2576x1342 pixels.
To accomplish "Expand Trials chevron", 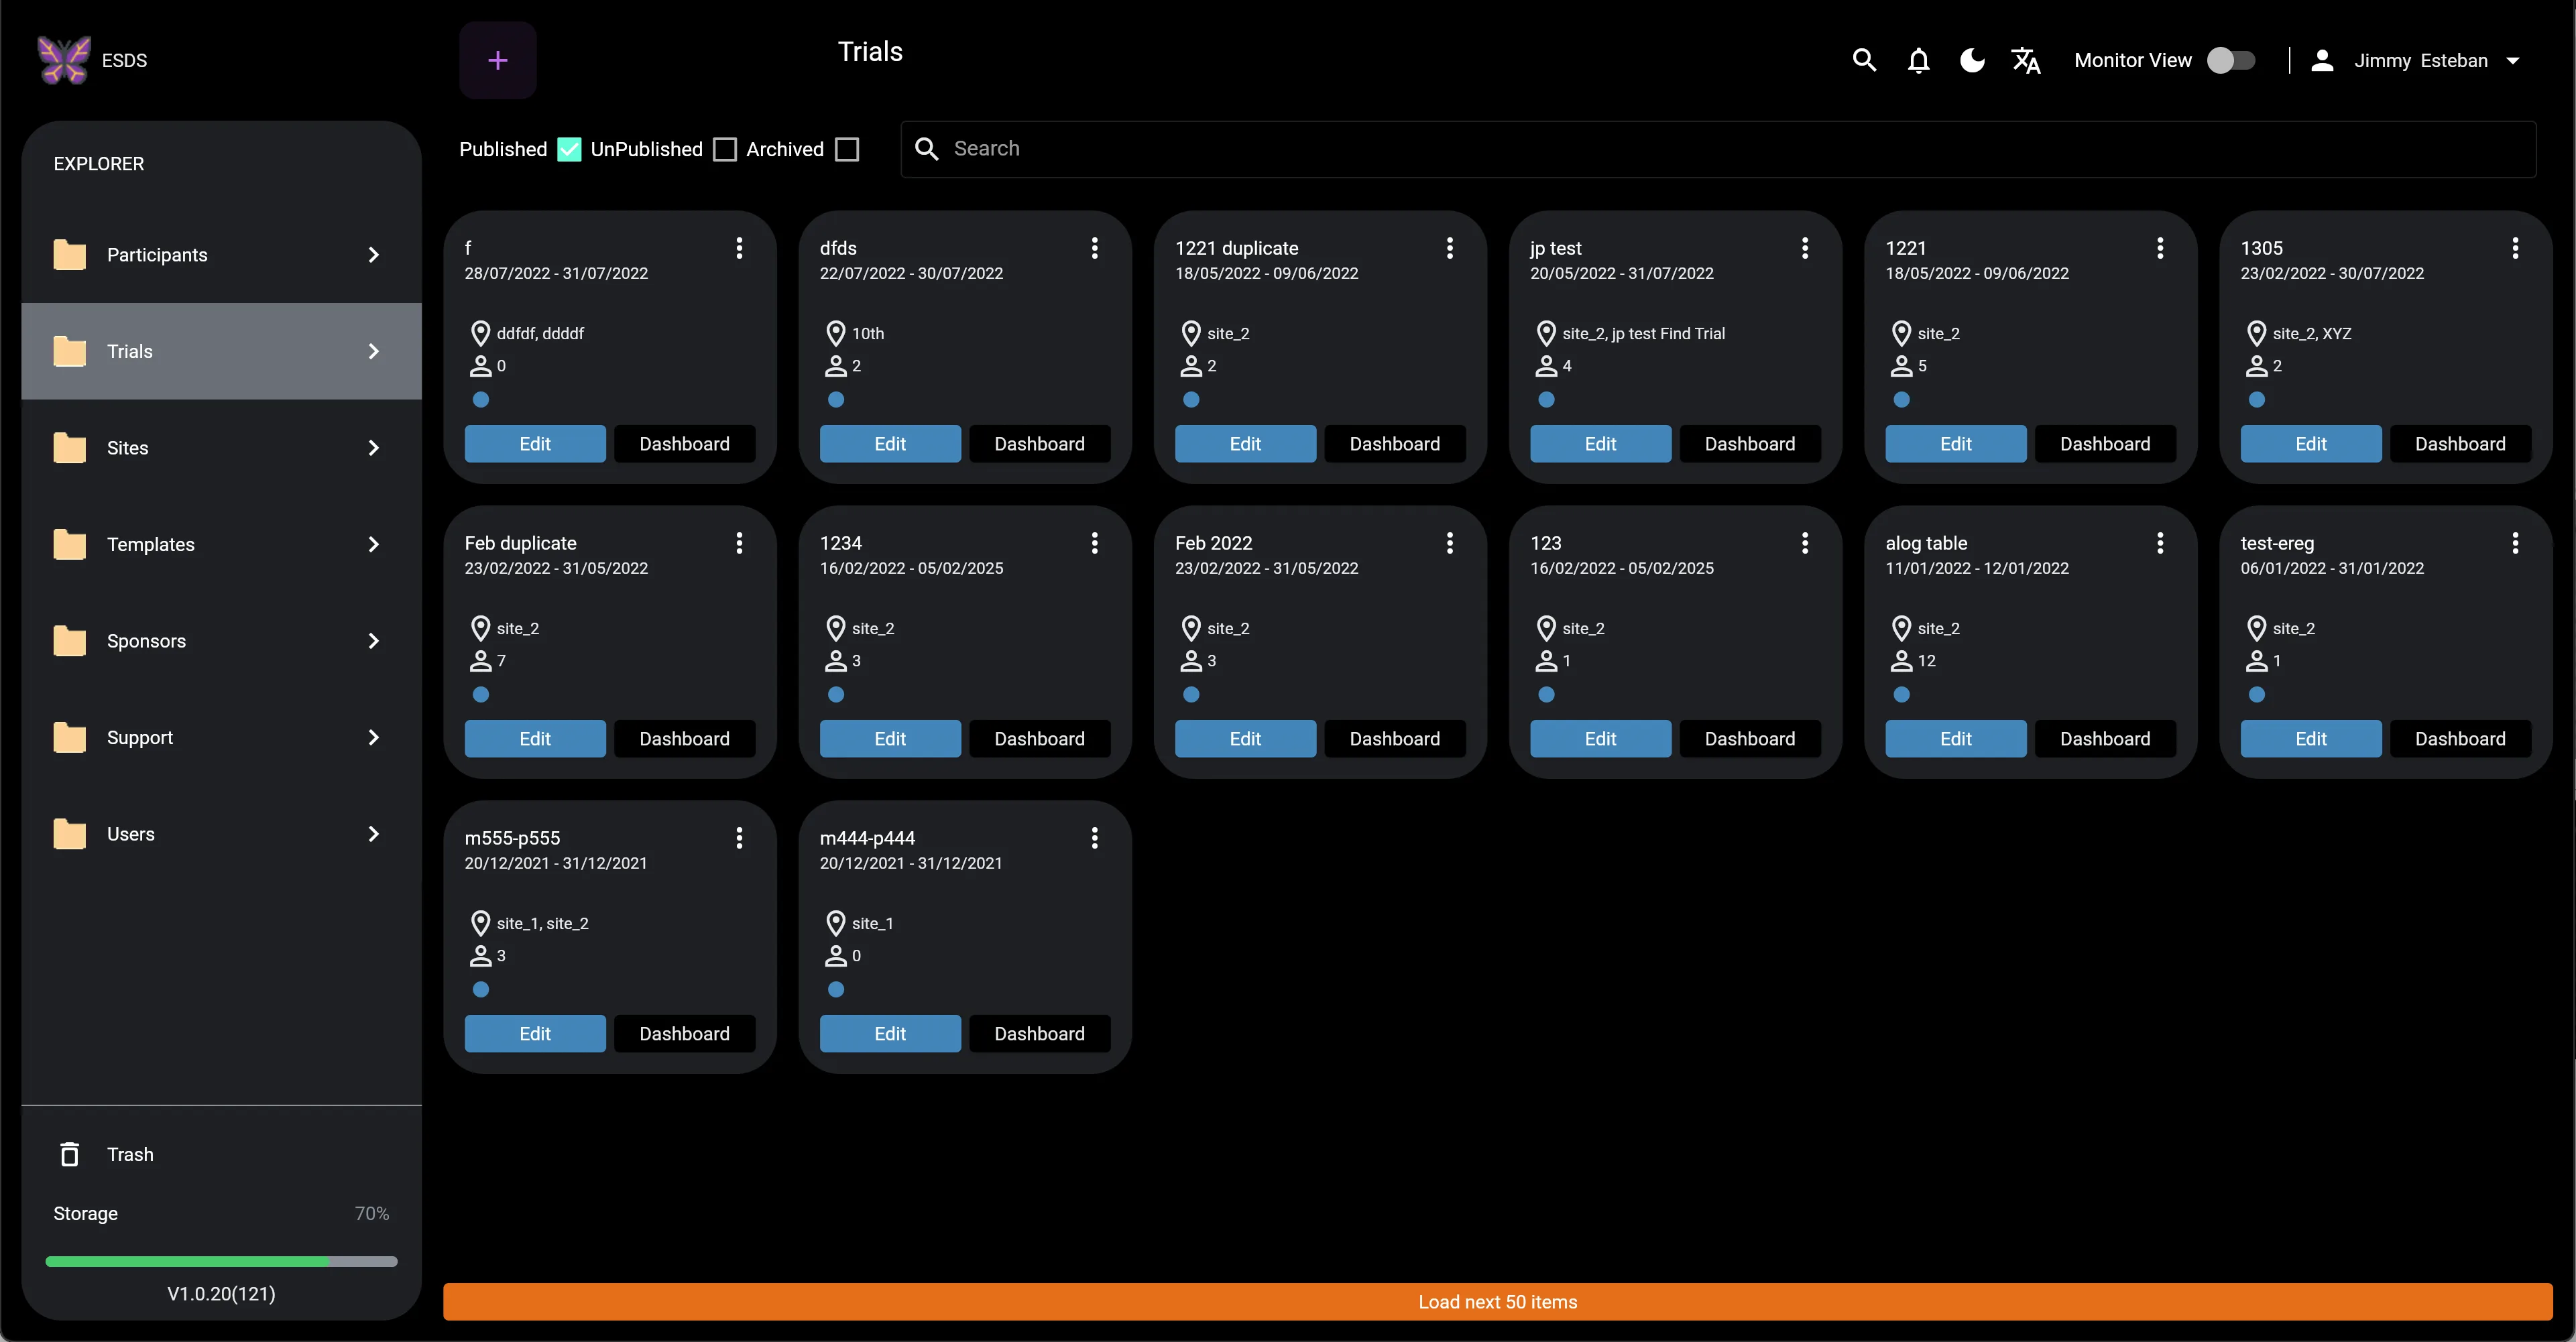I will tap(373, 351).
